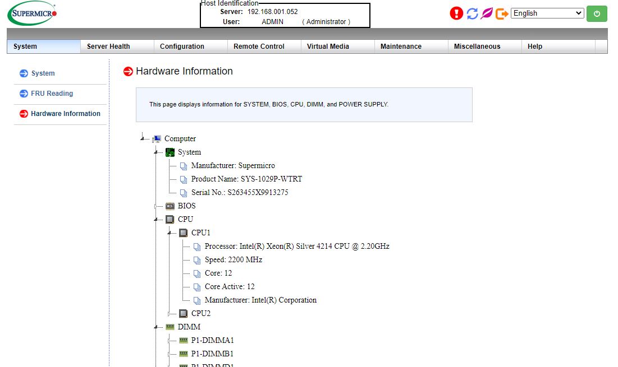The height and width of the screenshot is (367, 618).
Task: Select 'Core Active: 12' row
Action: (x=230, y=286)
